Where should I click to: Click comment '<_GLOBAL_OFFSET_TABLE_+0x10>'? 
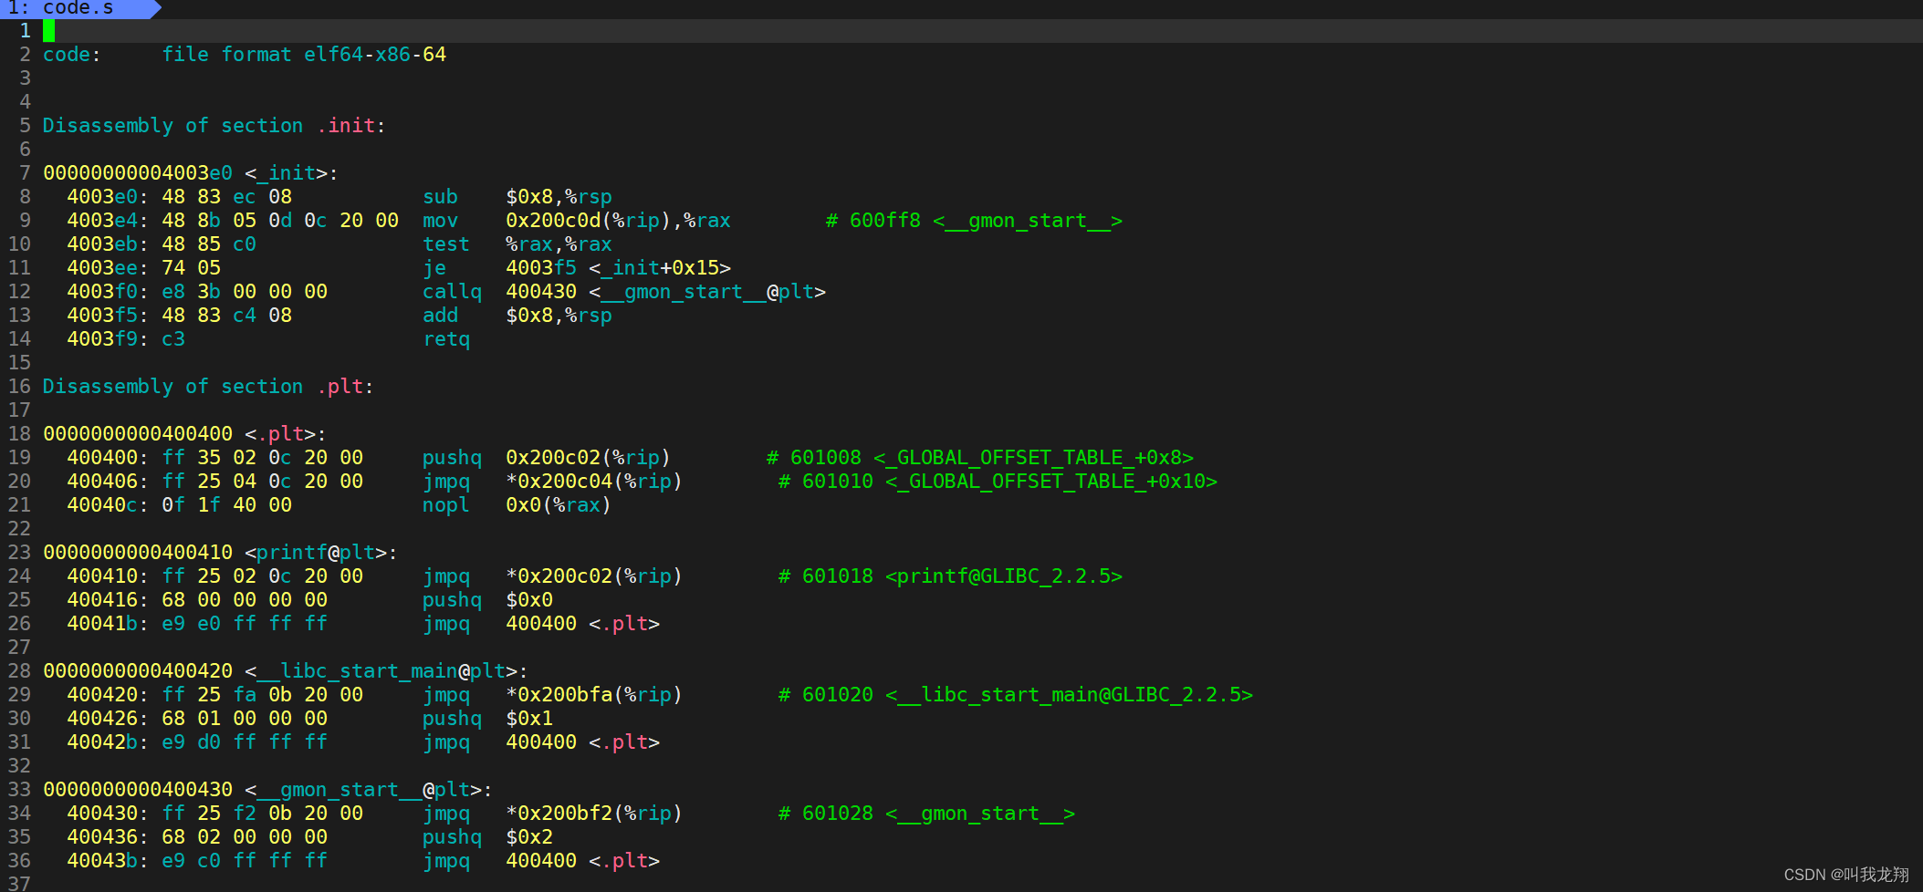pos(1051,482)
